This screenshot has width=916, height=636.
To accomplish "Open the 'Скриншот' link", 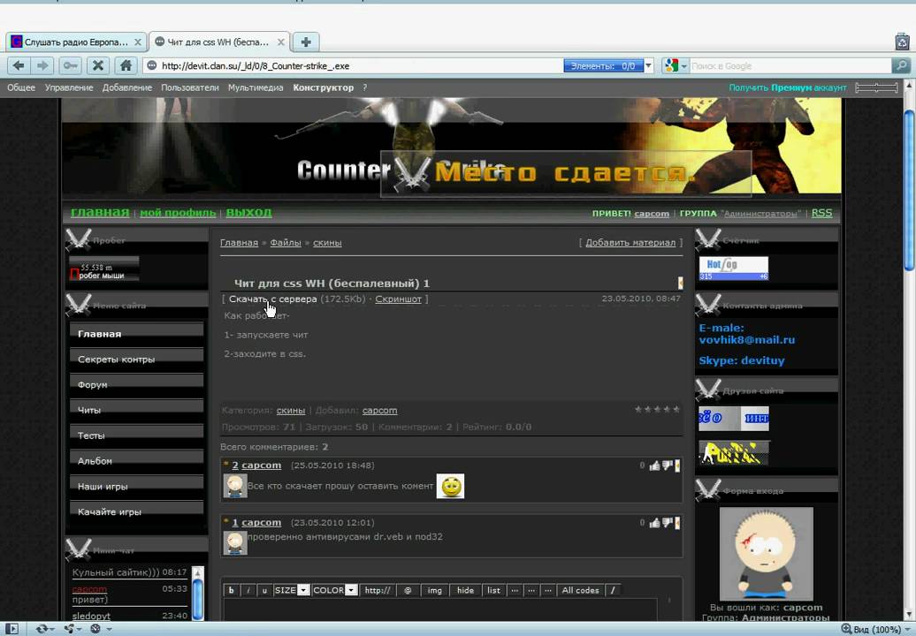I will [x=398, y=299].
